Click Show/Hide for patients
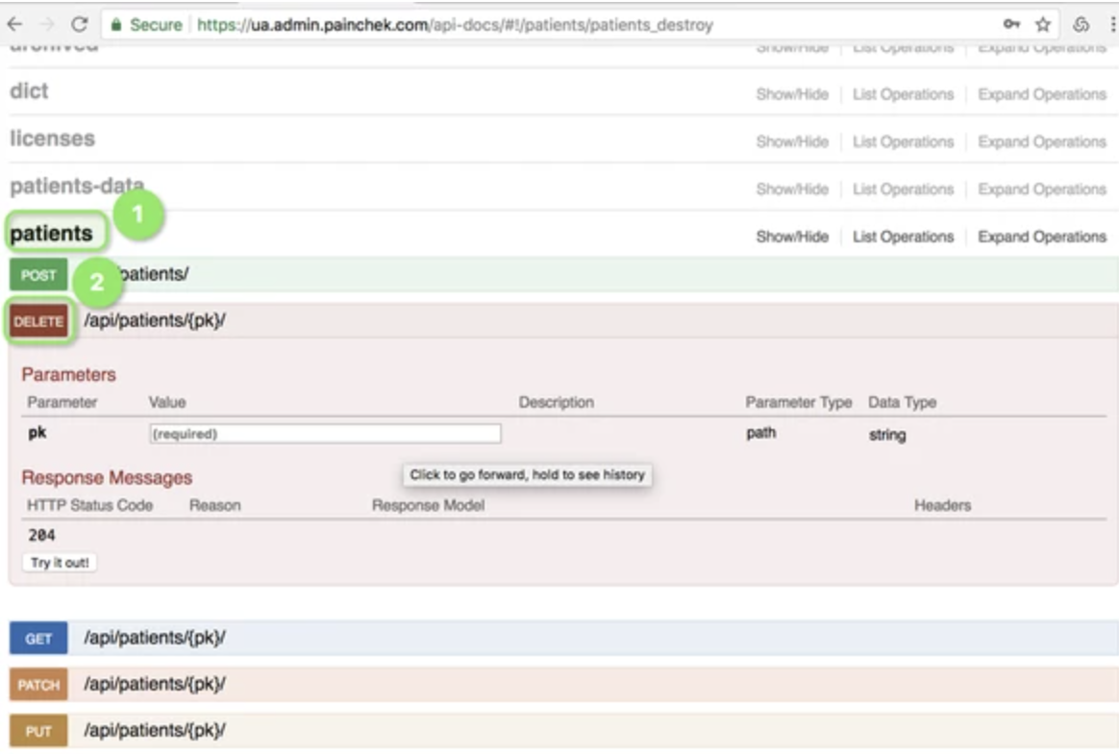Image resolution: width=1119 pixels, height=754 pixels. tap(792, 237)
